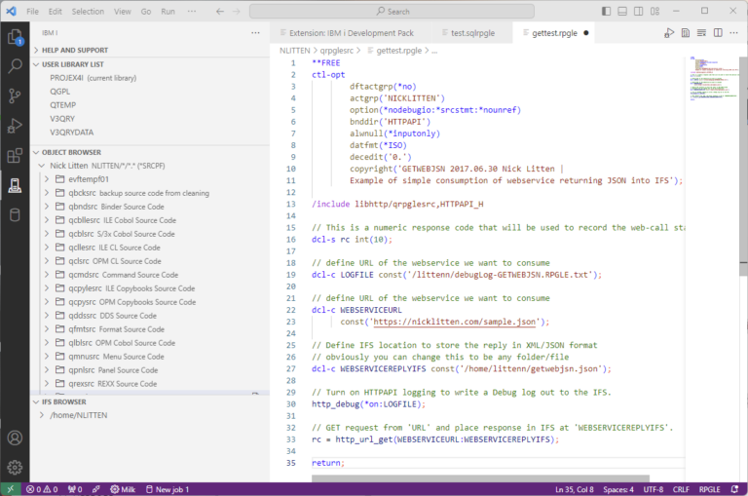Click the third editor action icon with horizontal lines
Viewport: 748px width, 496px height.
click(x=701, y=33)
